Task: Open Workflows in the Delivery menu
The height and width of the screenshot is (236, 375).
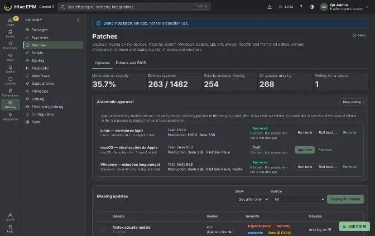Action: coord(53,76)
